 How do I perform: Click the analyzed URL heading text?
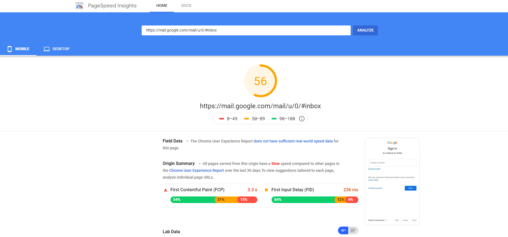[260, 106]
